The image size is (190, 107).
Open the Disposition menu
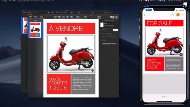click(30, 1)
